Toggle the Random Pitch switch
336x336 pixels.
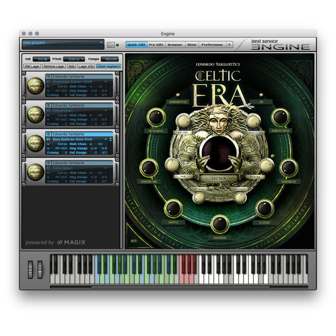(x=178, y=94)
